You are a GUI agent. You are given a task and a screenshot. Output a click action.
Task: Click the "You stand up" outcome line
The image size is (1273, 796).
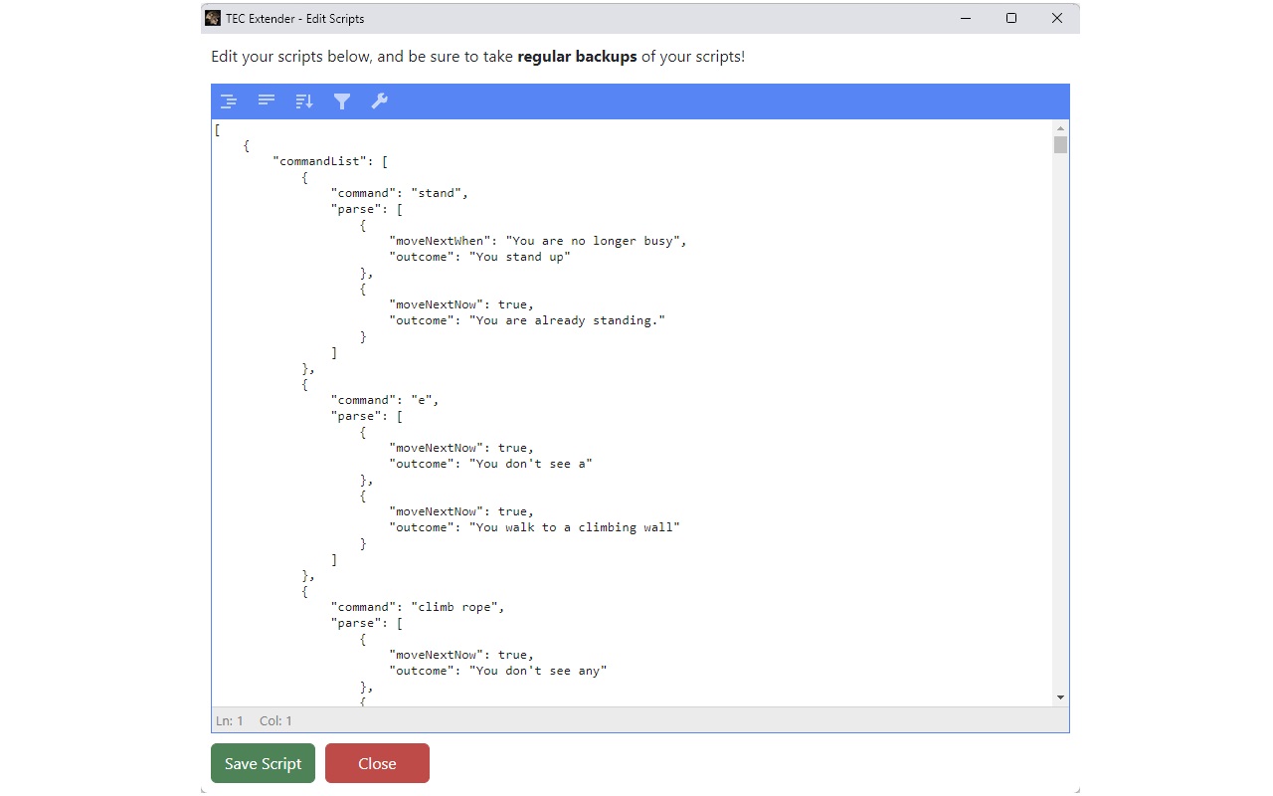[480, 257]
